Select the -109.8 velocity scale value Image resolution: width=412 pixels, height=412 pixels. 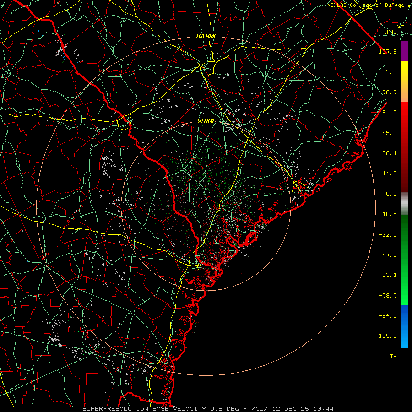(386, 336)
